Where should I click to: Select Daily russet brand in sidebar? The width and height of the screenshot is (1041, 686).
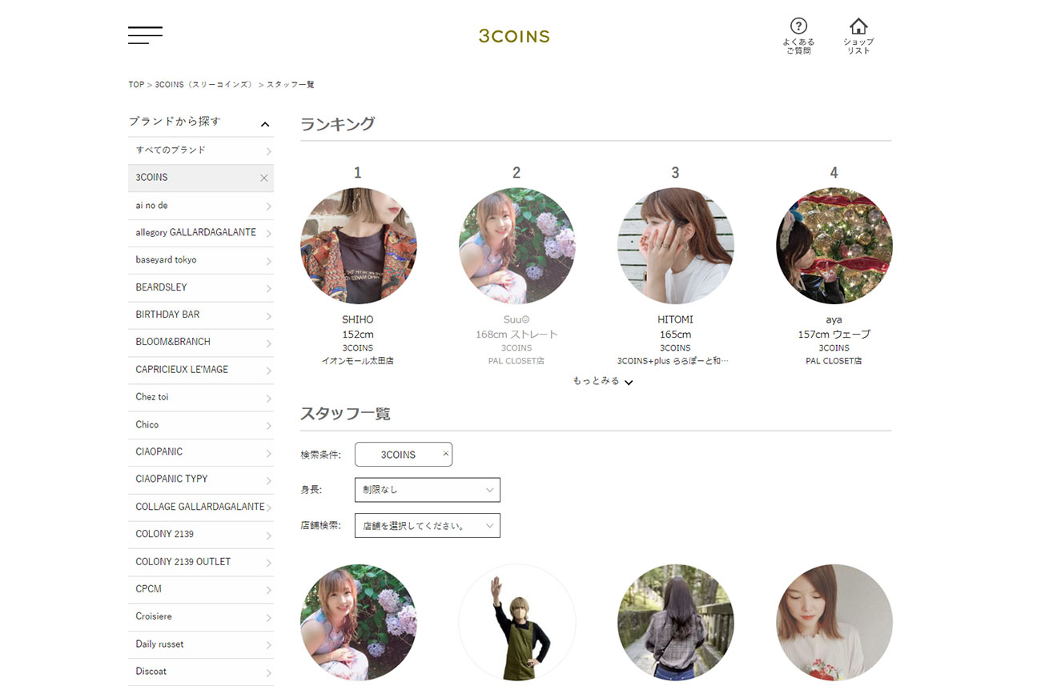click(200, 644)
